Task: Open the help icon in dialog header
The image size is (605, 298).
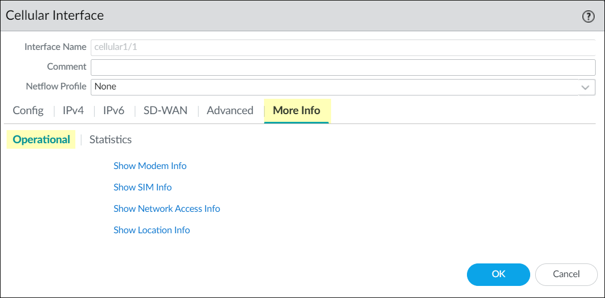Action: 588,16
